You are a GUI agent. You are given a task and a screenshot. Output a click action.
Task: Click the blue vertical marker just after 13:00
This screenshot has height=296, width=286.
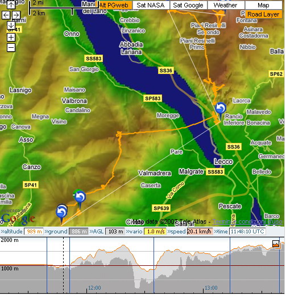230,265
